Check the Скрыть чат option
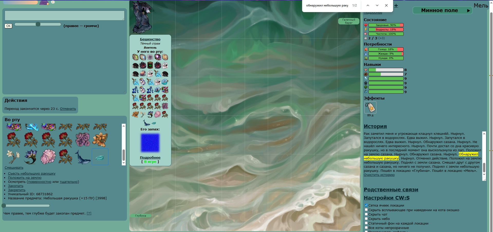This screenshot has height=232, width=493. pyautogui.click(x=366, y=214)
